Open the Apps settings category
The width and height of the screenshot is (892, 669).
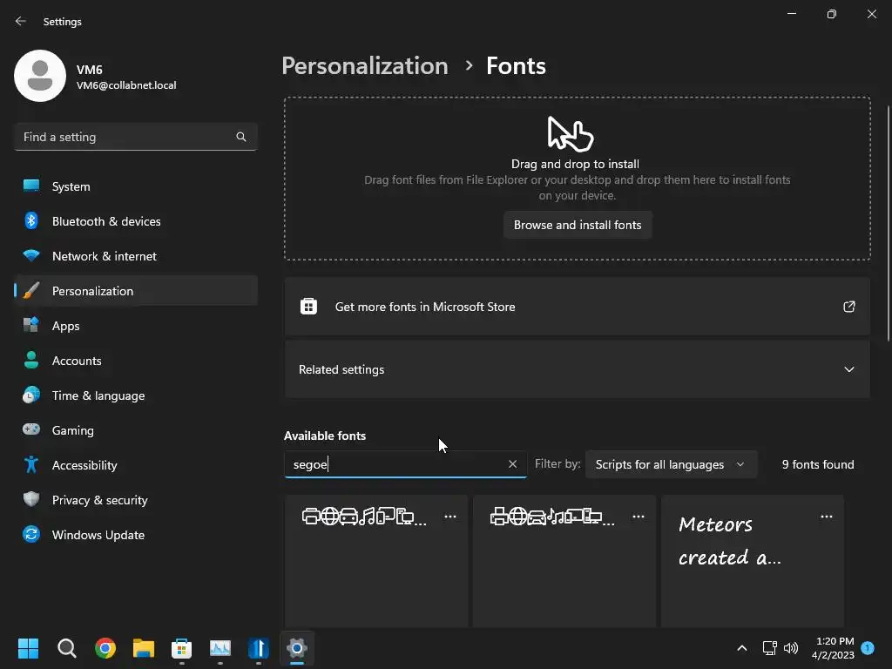(x=136, y=326)
